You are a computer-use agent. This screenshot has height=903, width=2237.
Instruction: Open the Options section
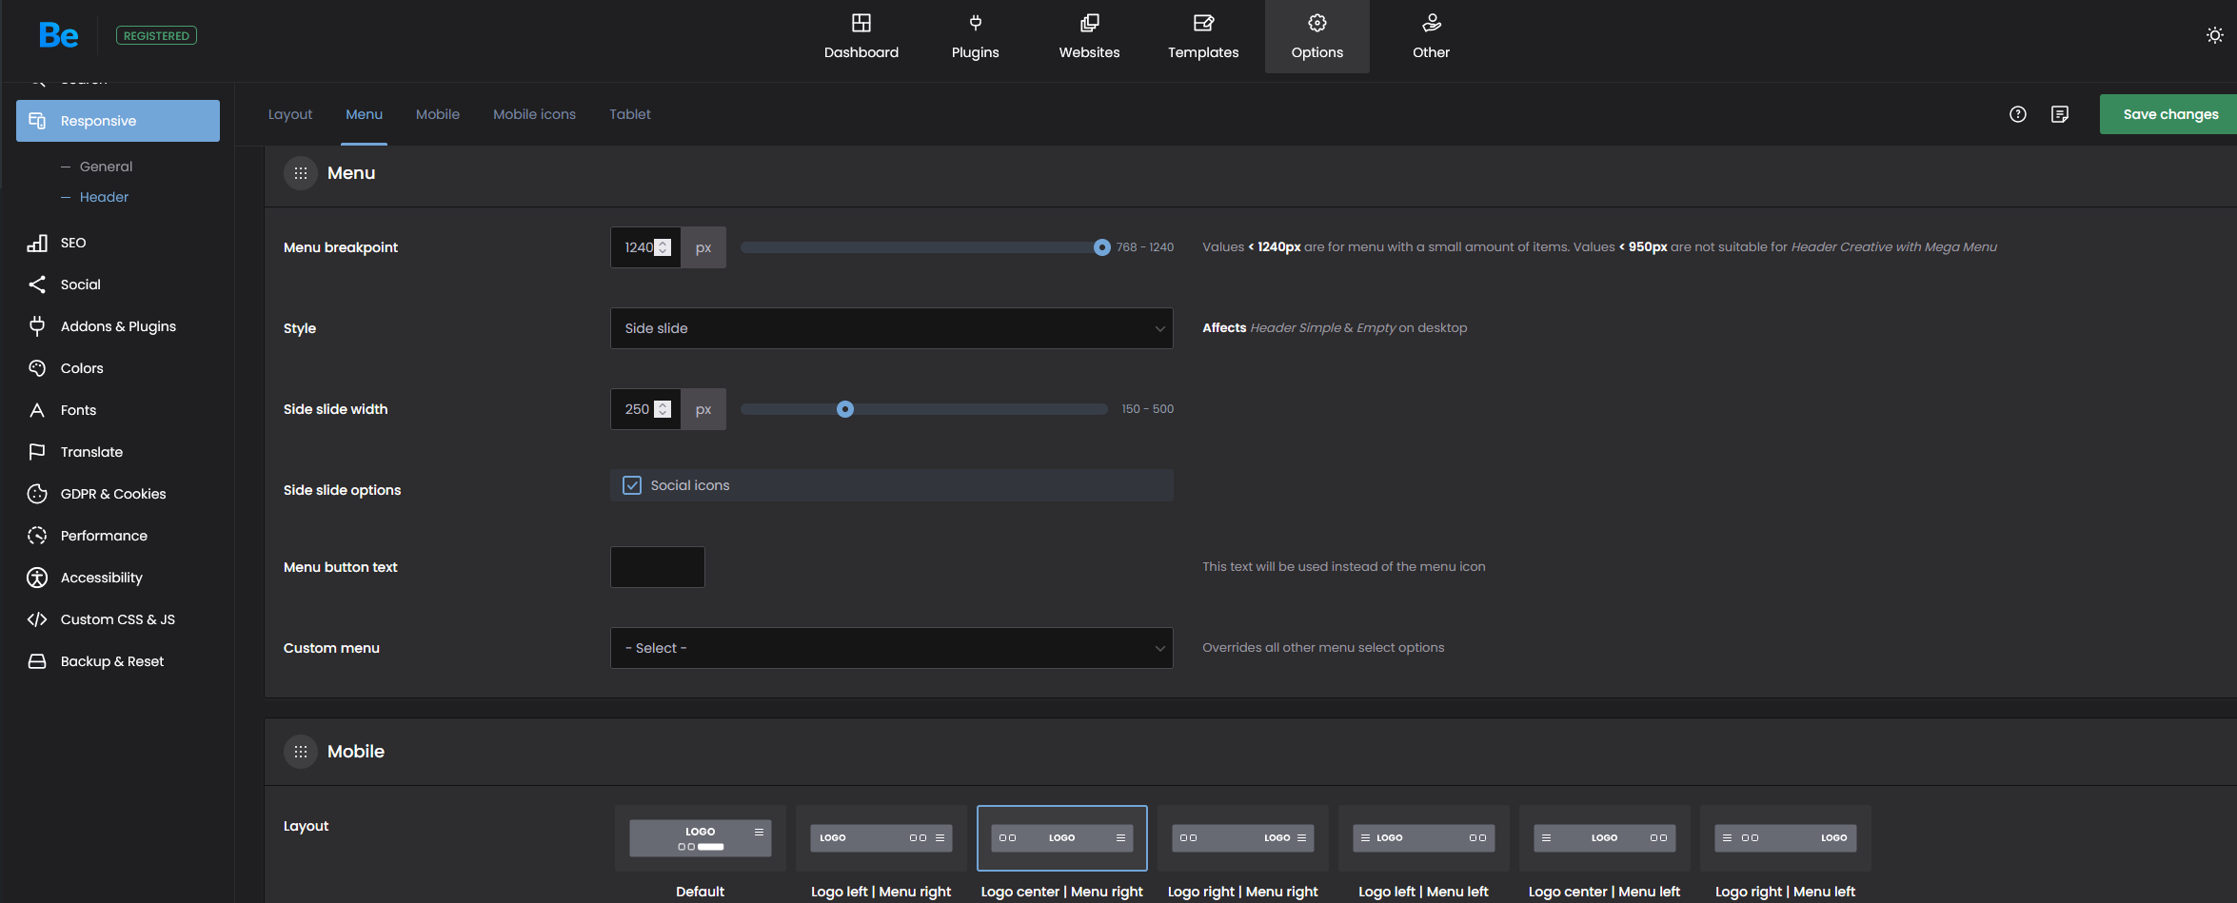coord(1316,36)
